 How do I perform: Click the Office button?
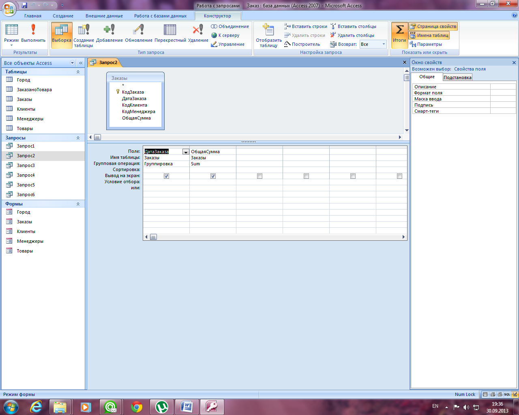[9, 8]
